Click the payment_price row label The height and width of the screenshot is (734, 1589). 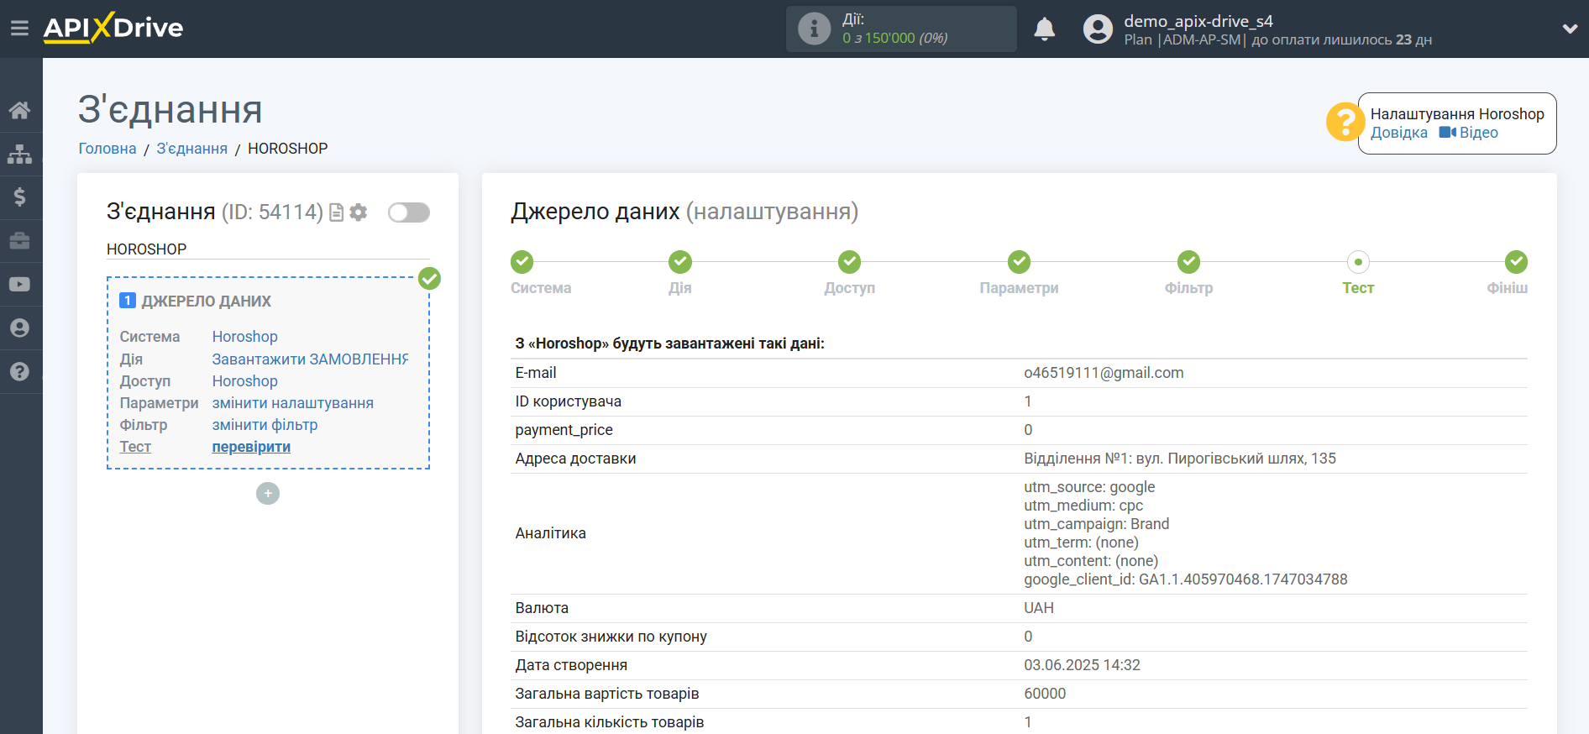point(564,430)
